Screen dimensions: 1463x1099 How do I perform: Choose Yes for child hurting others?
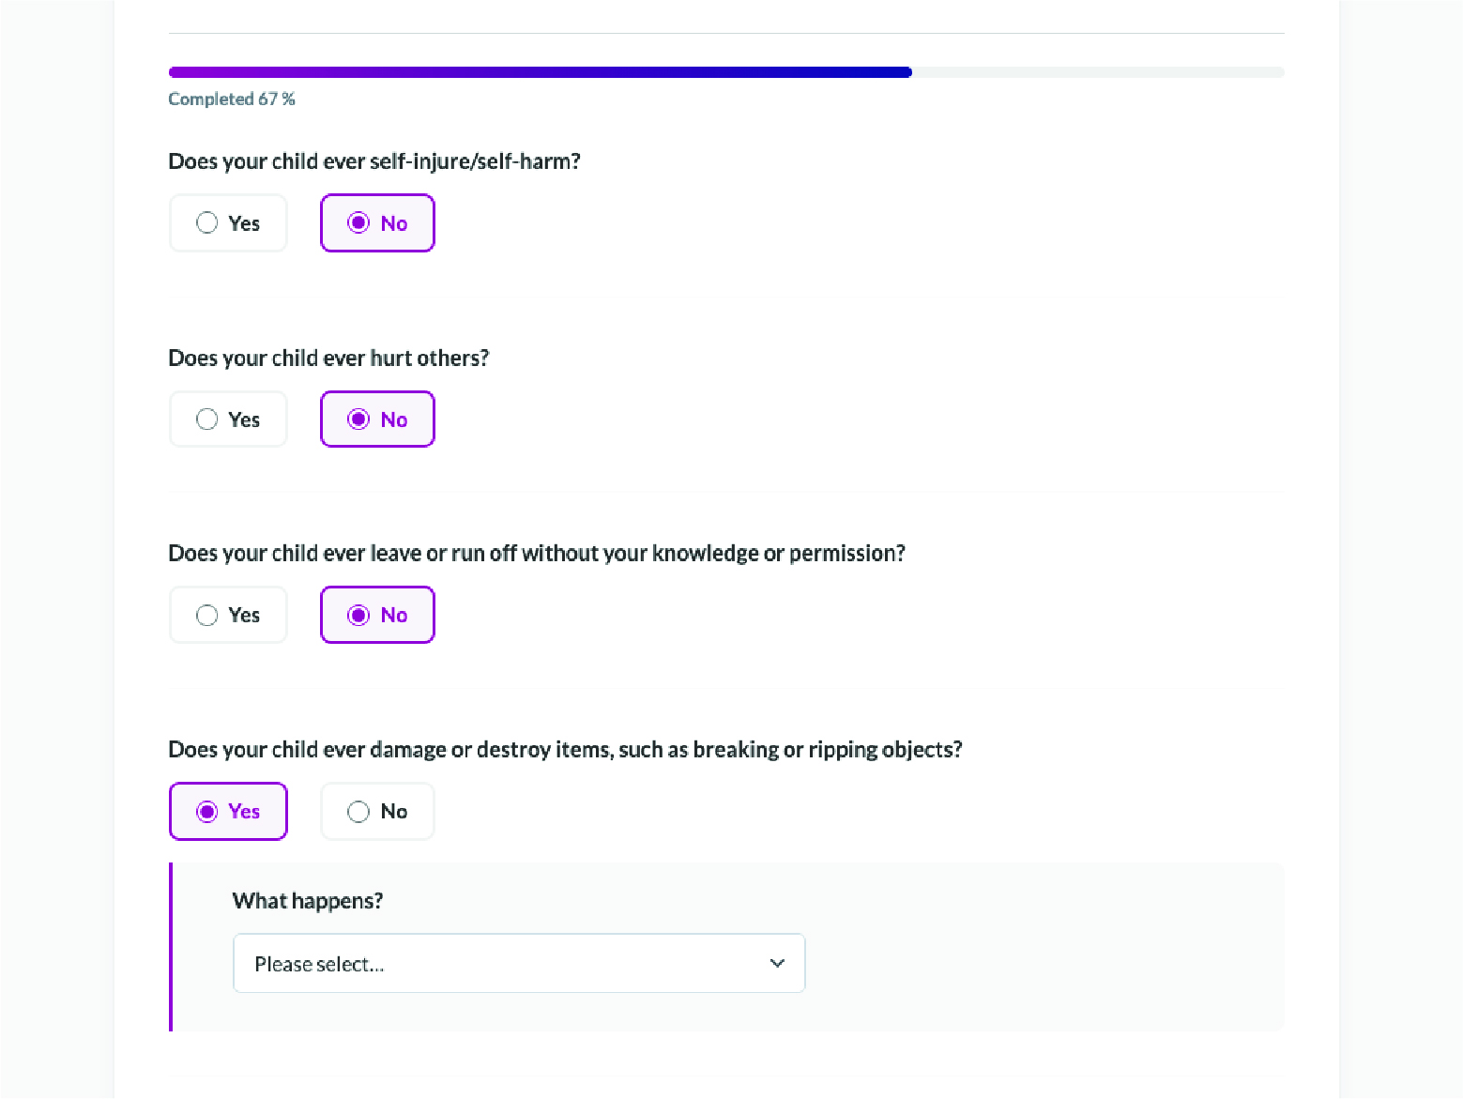click(228, 420)
